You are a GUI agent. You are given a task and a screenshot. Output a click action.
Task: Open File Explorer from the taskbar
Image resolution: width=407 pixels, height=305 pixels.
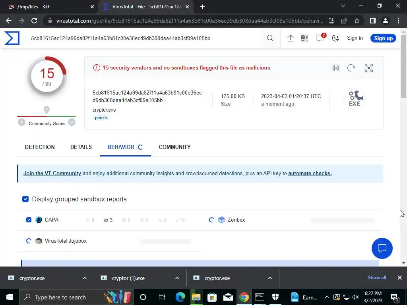[x=196, y=297]
